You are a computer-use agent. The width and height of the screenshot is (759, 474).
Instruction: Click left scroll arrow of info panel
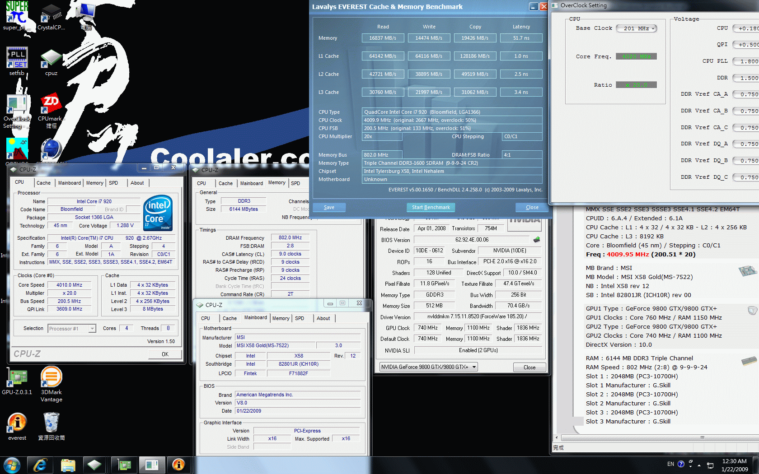(x=557, y=437)
